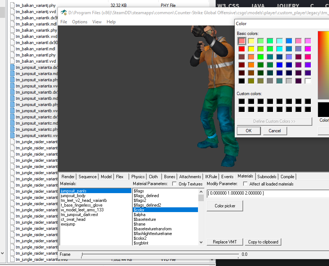Click Copy to clipboard button

(263, 242)
